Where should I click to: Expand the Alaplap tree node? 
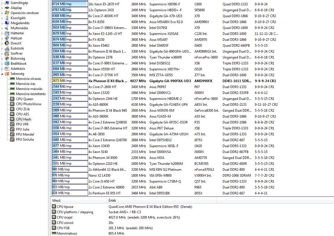[x=2, y=8]
